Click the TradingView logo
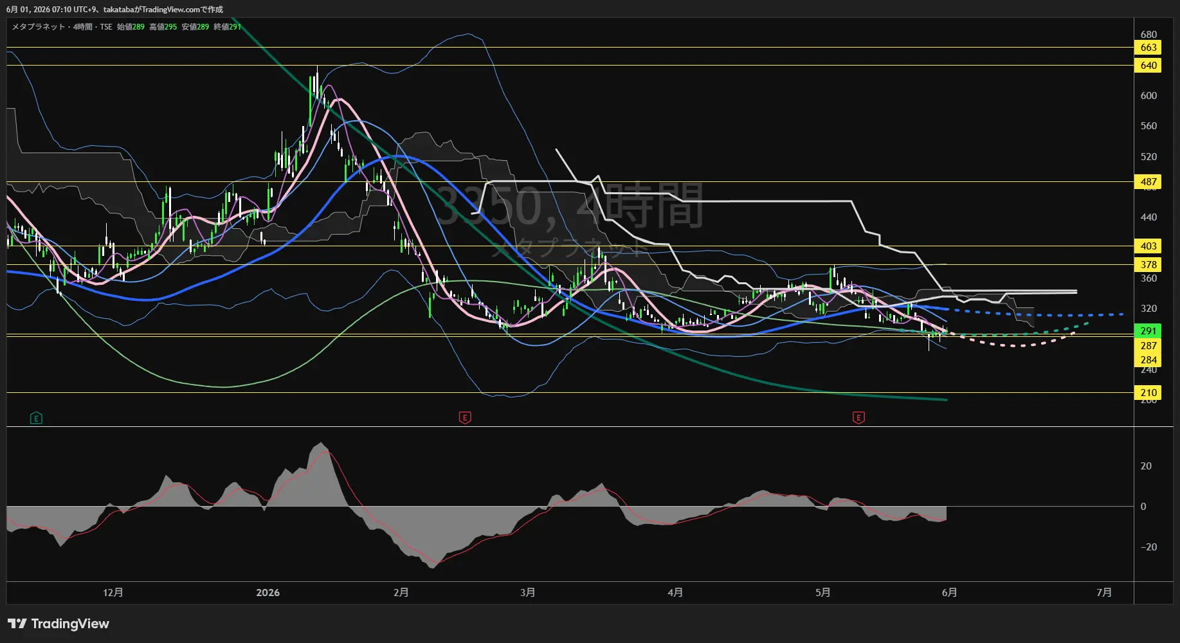1180x643 pixels. pyautogui.click(x=59, y=624)
